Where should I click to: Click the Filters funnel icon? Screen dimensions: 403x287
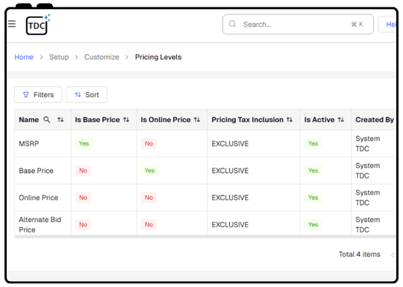coord(25,95)
